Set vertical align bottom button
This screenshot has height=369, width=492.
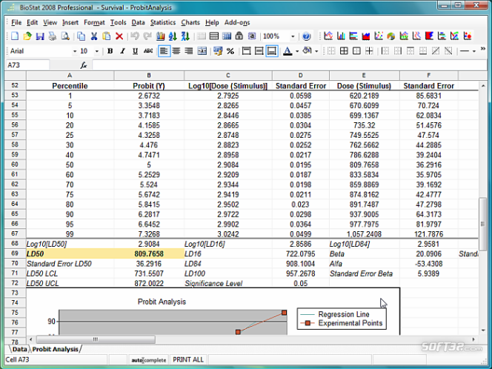click(x=272, y=51)
